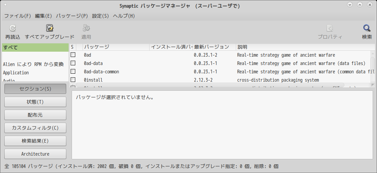Sort by the 説明 column header

[x=305, y=47]
